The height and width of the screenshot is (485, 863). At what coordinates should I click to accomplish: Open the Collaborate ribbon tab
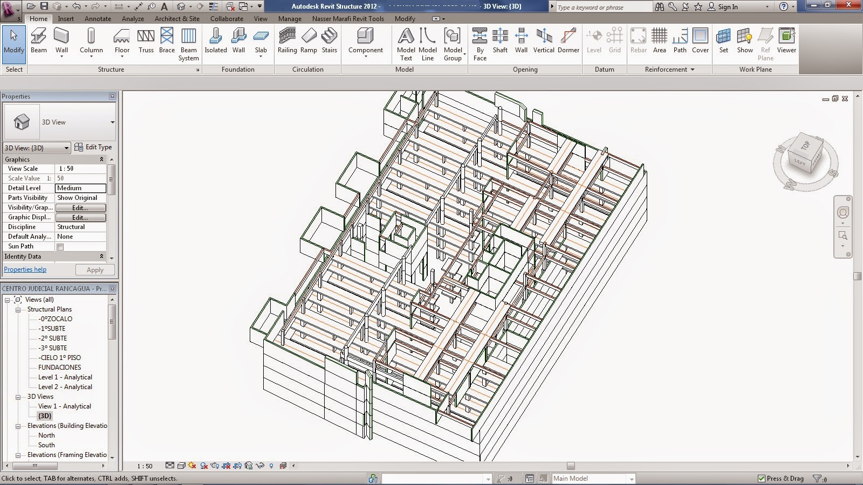(226, 18)
